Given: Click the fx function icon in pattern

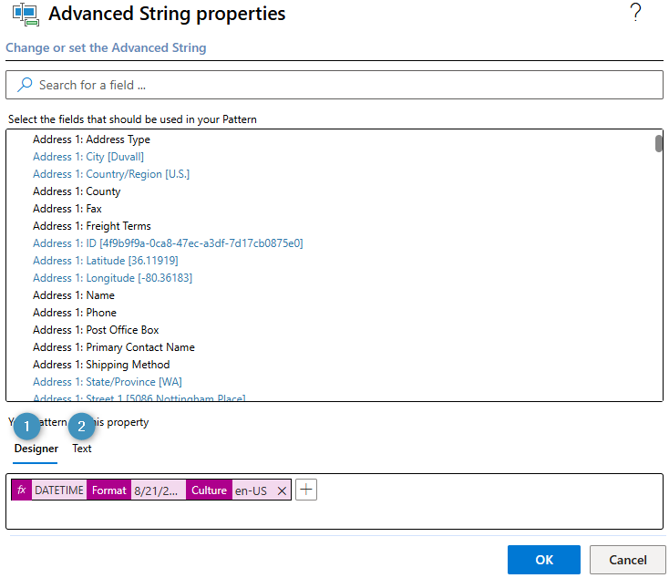Looking at the screenshot, I should 22,490.
